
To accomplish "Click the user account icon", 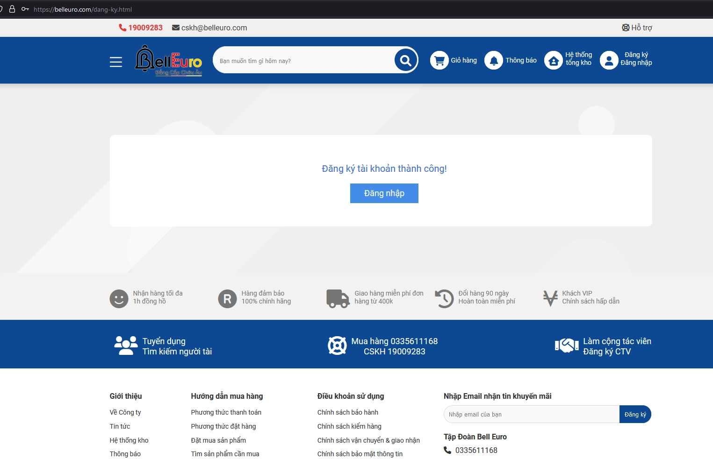I will tap(609, 60).
